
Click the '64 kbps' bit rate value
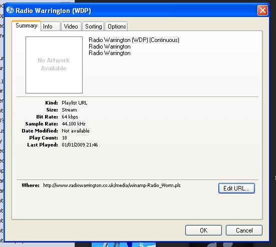70,117
